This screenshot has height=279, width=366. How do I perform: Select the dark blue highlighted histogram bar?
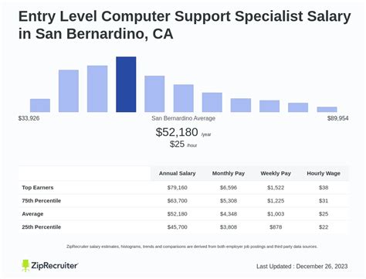tap(126, 84)
